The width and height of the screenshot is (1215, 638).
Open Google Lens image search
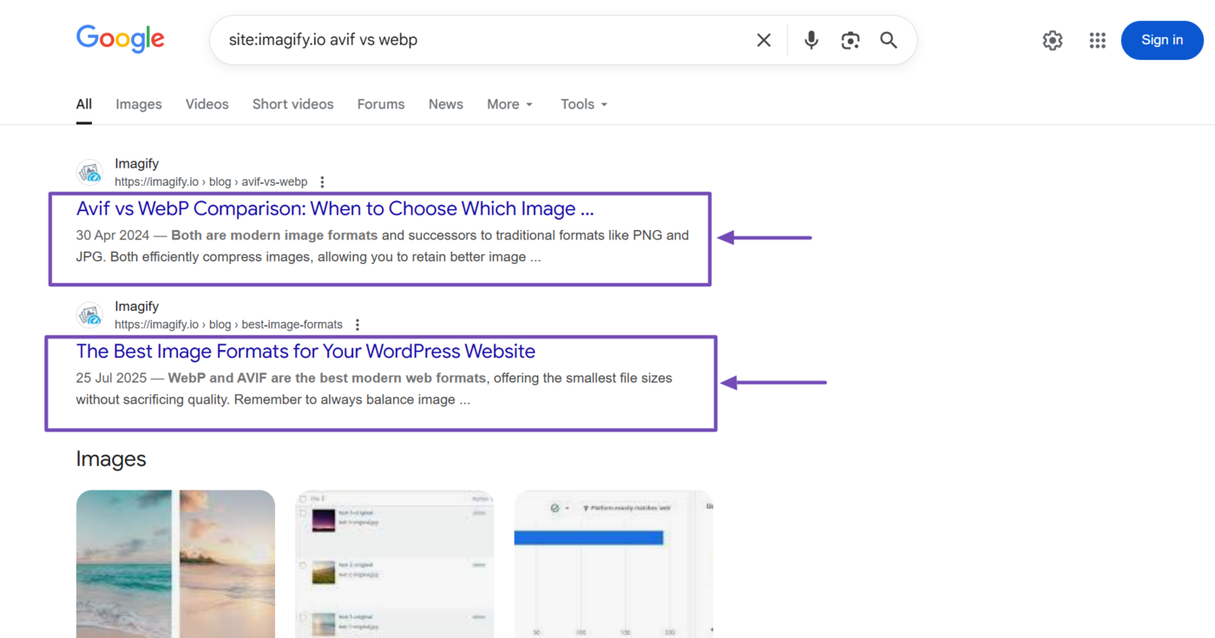[850, 40]
